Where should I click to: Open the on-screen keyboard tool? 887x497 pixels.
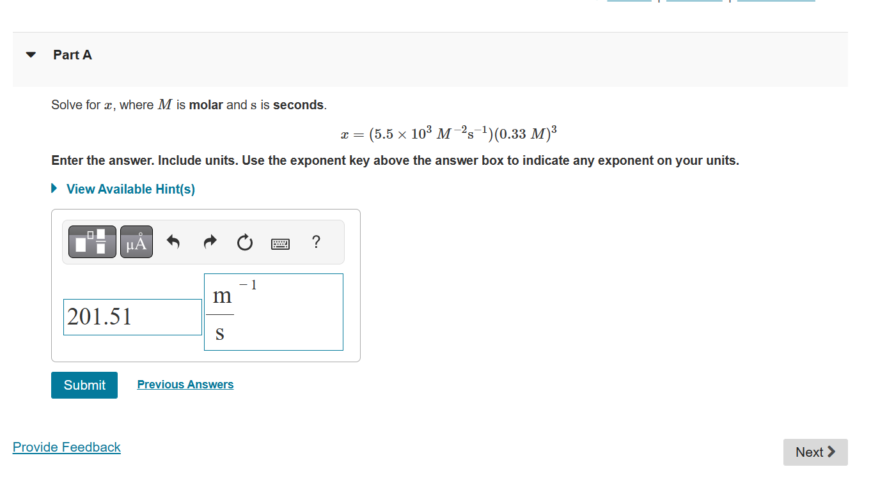pyautogui.click(x=280, y=243)
